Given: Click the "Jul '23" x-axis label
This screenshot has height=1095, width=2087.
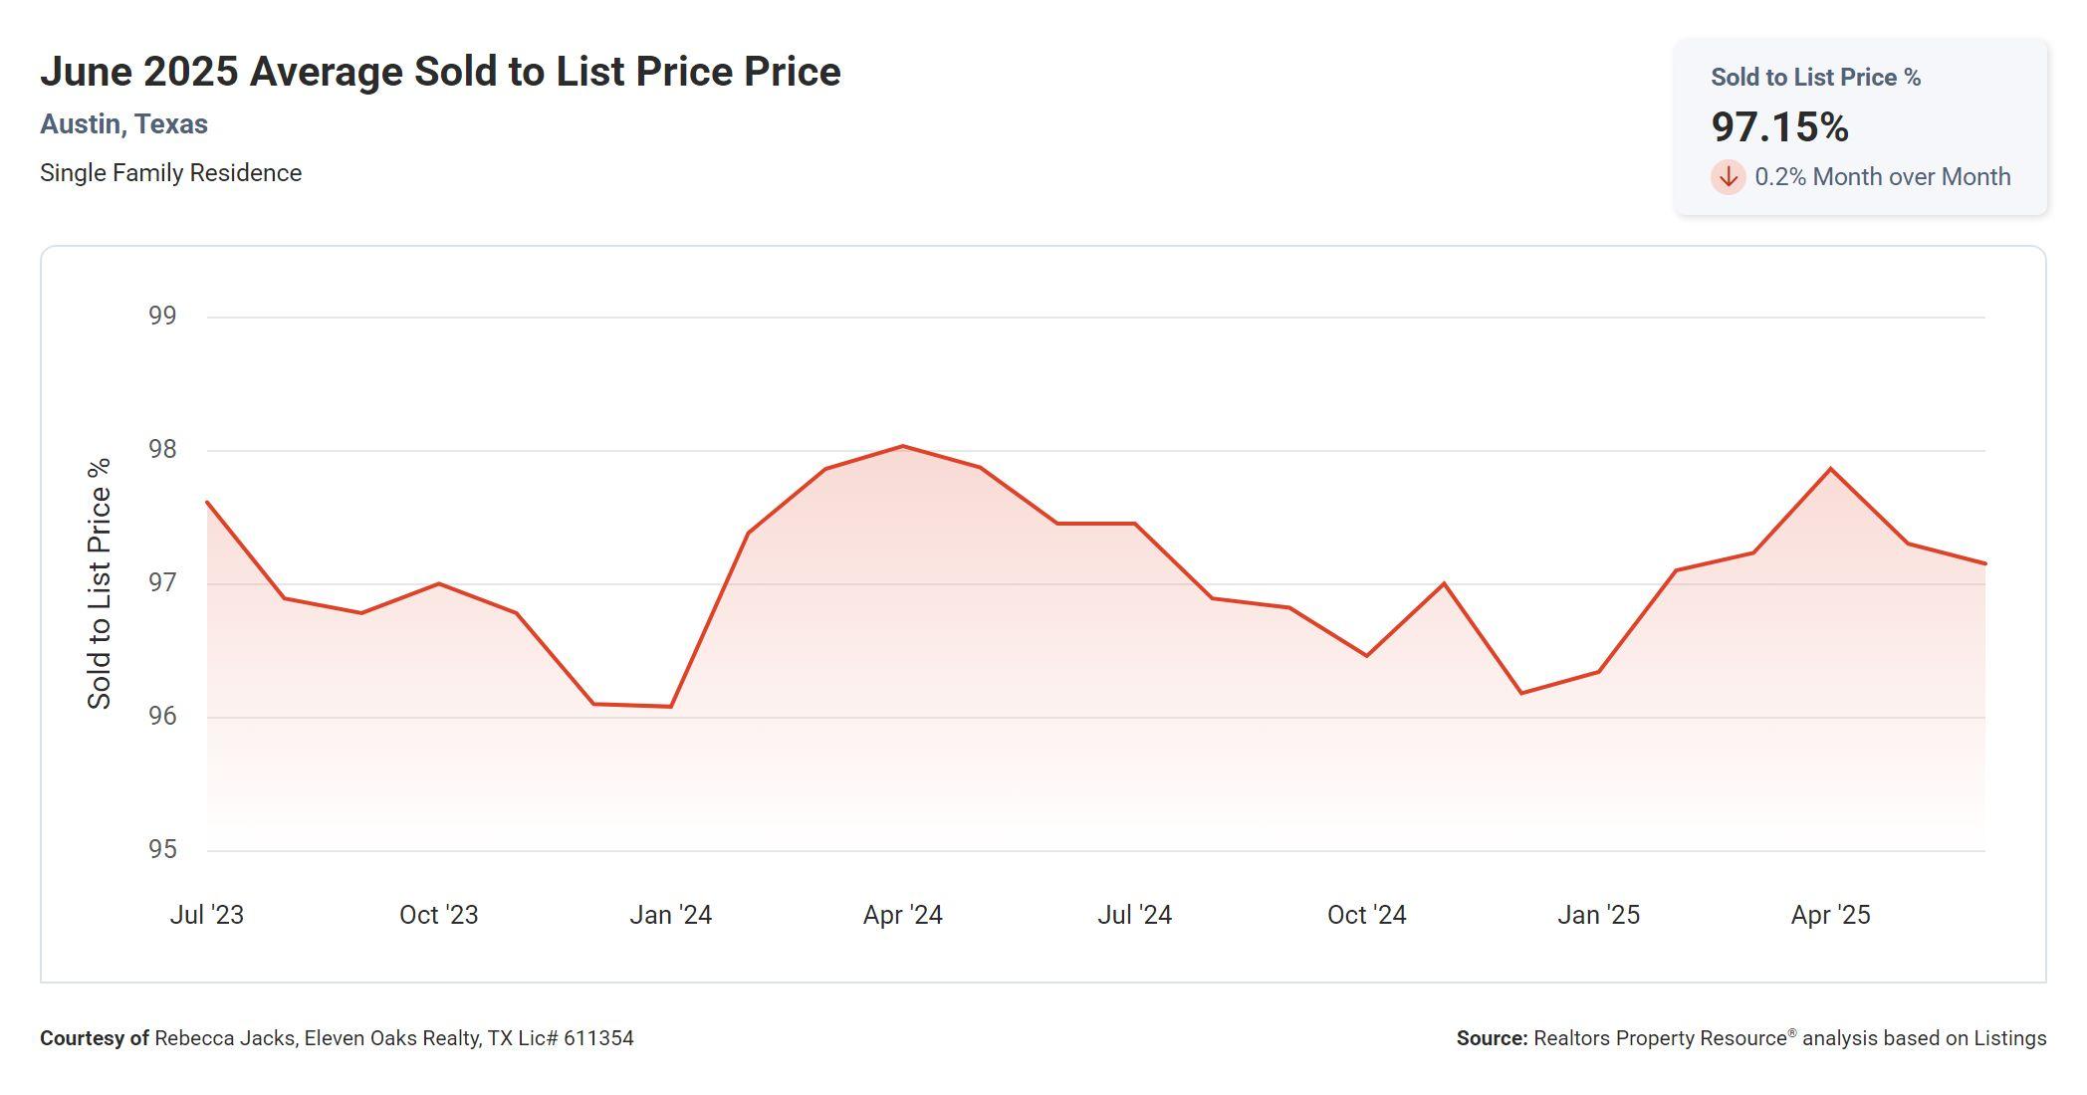Looking at the screenshot, I should [206, 915].
